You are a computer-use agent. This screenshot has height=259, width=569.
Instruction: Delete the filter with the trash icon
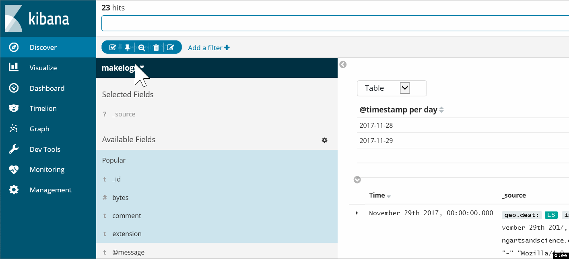[156, 47]
